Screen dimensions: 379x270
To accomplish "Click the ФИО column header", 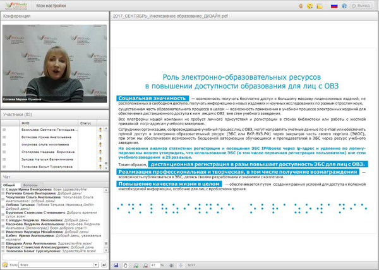I will pyautogui.click(x=49, y=123).
